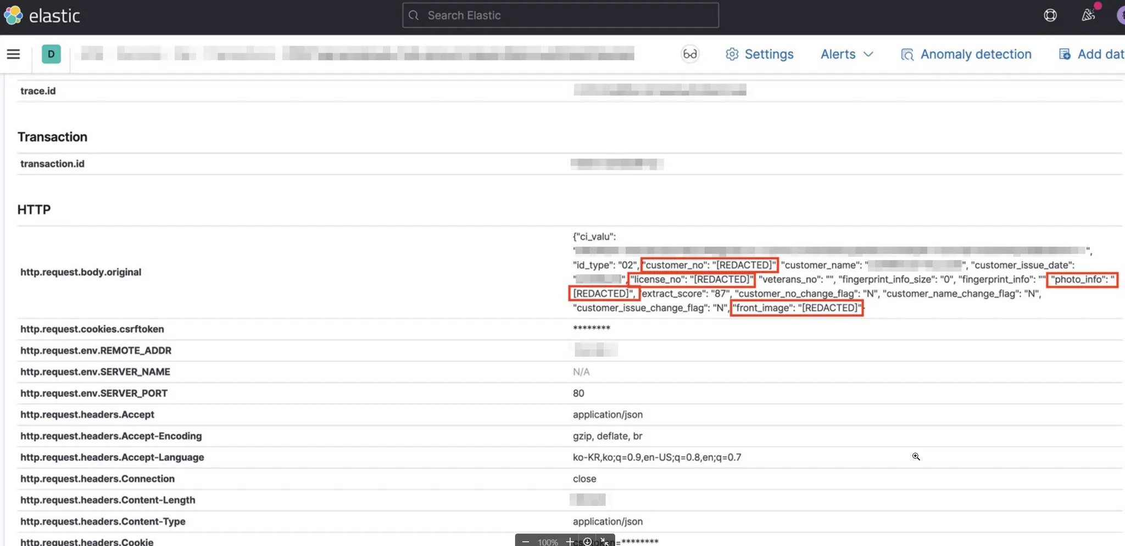The height and width of the screenshot is (546, 1125).
Task: Click the request body JSON value
Action: point(845,272)
